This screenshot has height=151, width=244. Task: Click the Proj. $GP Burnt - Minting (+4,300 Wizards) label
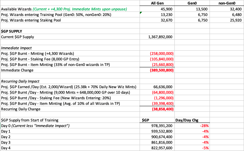point(38,54)
